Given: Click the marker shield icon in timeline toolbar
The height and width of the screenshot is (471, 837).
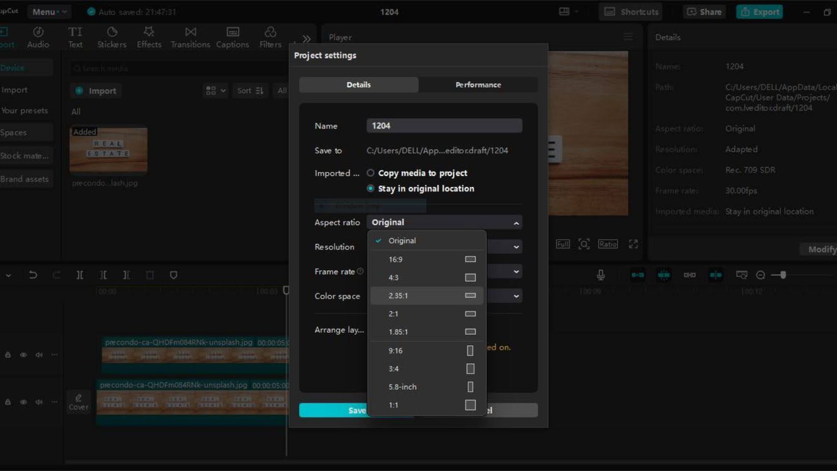Looking at the screenshot, I should [x=174, y=275].
